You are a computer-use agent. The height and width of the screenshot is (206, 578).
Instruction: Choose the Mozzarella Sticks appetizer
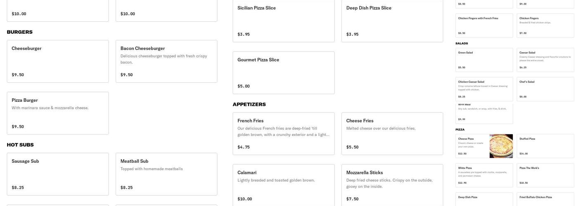pyautogui.click(x=392, y=185)
